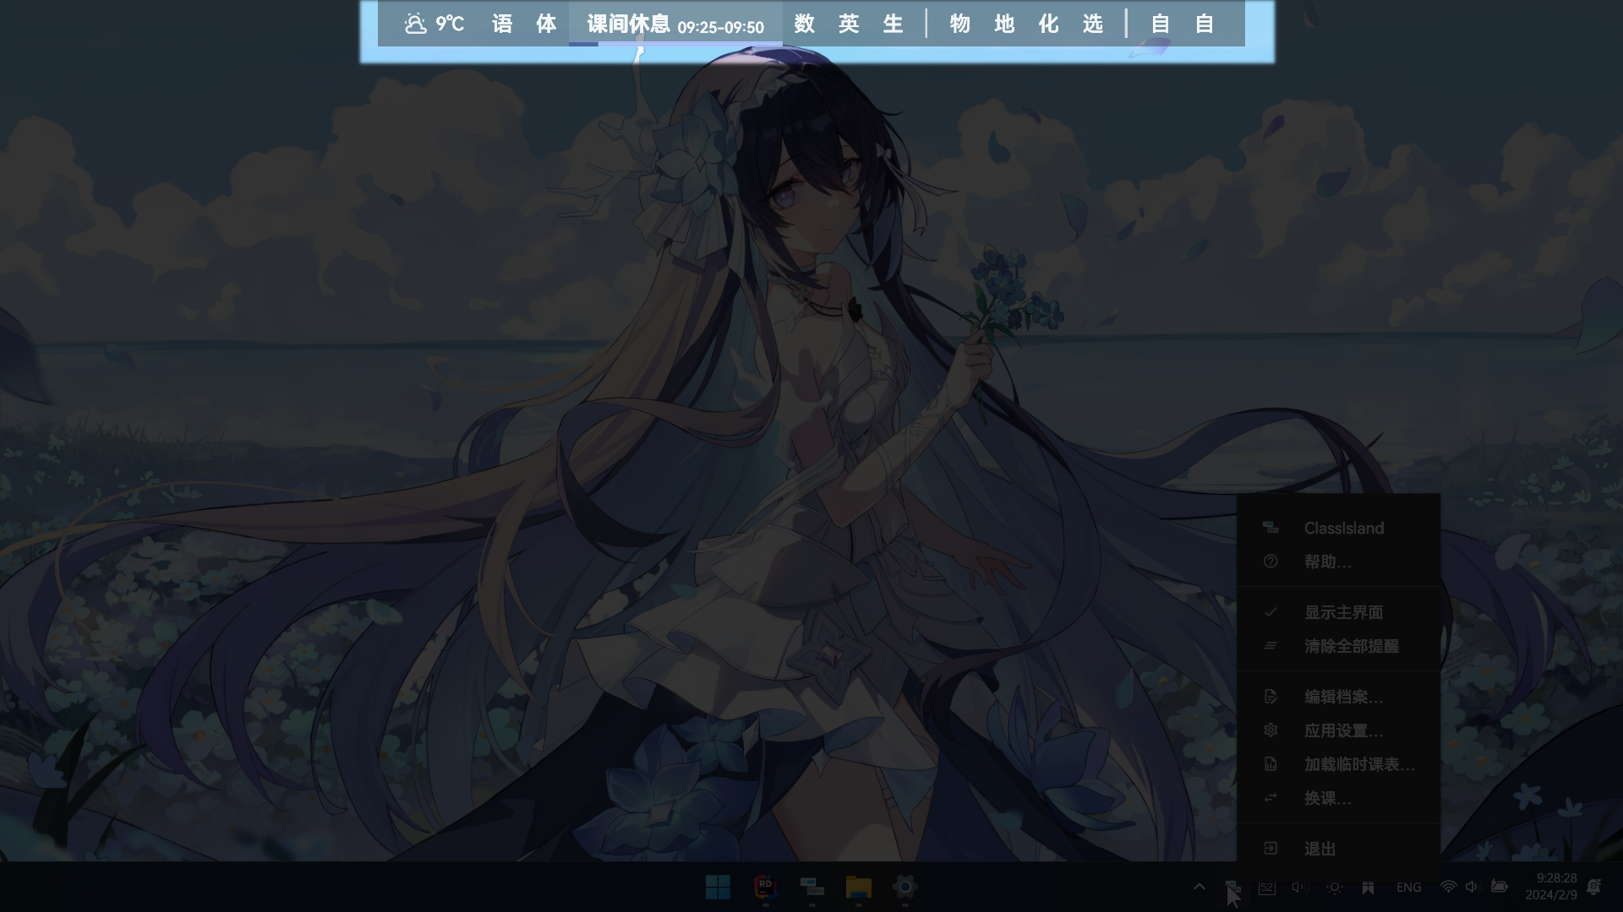This screenshot has width=1623, height=912.
Task: Click the 课间休息 09:25-09:50 current period
Action: [x=675, y=24]
